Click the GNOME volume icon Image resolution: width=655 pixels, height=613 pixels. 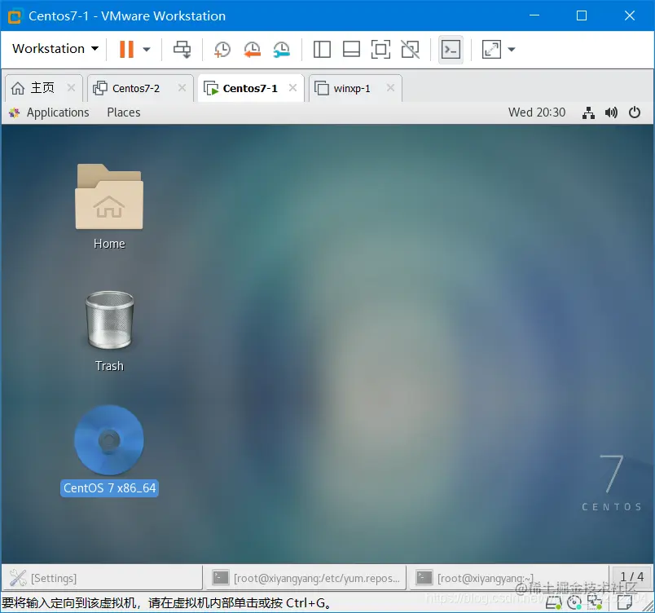[x=611, y=112]
